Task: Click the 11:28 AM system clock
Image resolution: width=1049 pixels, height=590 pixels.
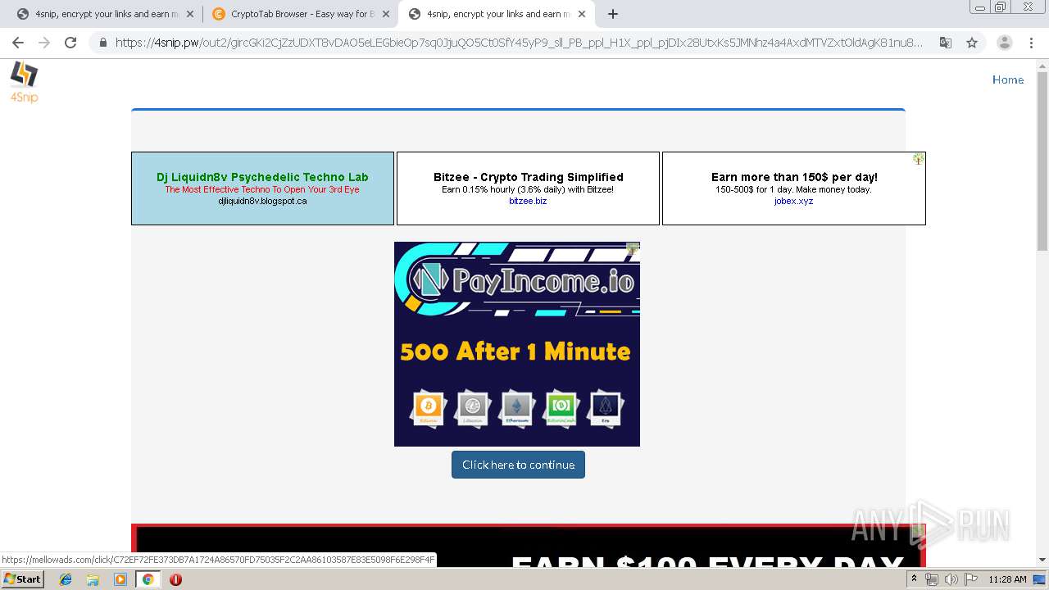Action: pyautogui.click(x=1007, y=579)
